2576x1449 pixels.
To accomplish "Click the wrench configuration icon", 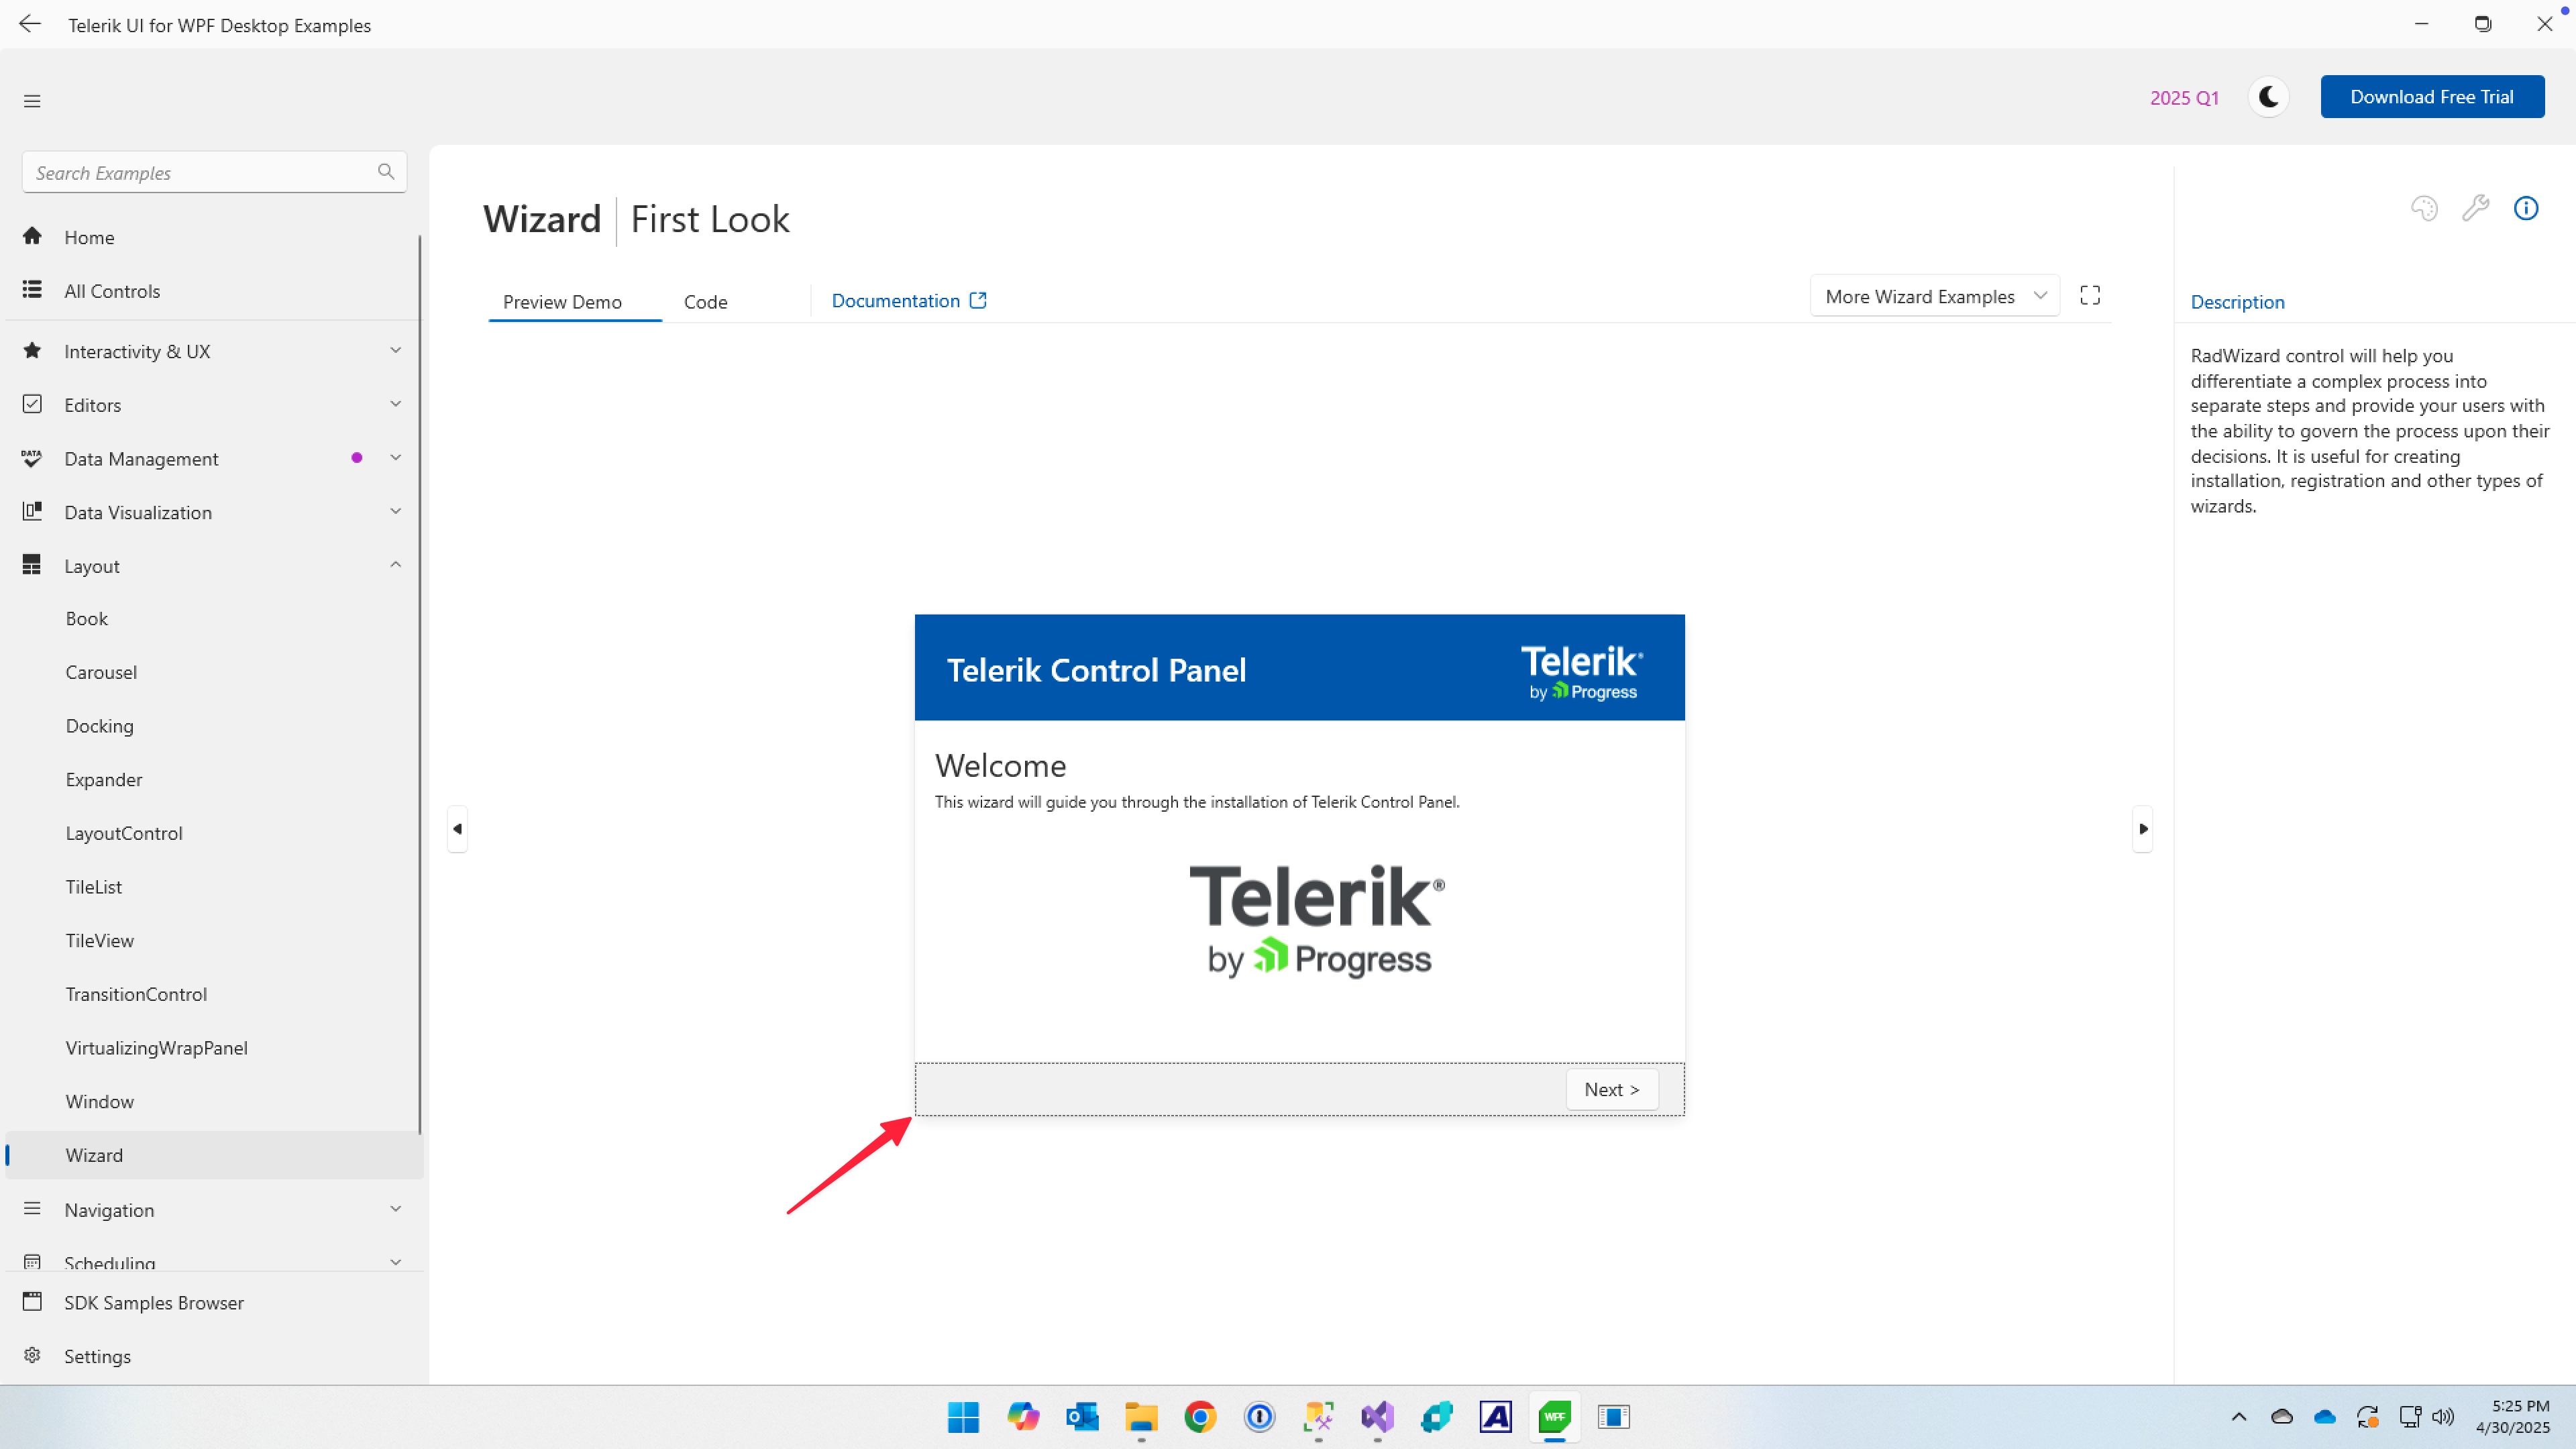I will coord(2475,208).
